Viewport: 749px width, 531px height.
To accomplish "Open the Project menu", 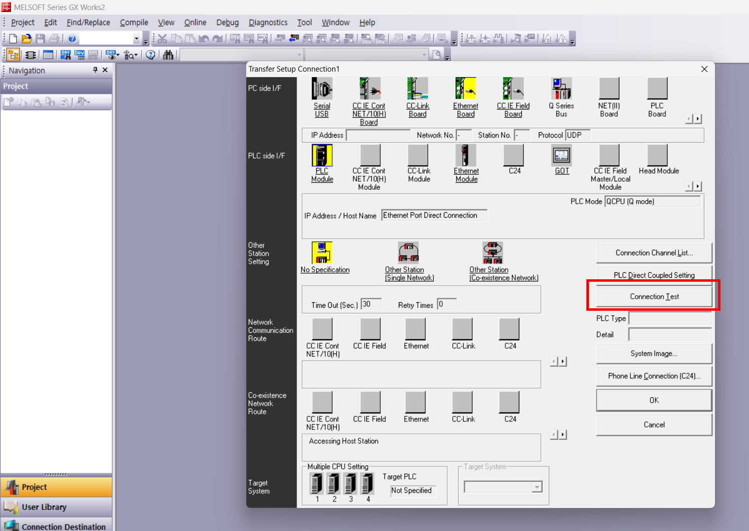I will (x=23, y=23).
